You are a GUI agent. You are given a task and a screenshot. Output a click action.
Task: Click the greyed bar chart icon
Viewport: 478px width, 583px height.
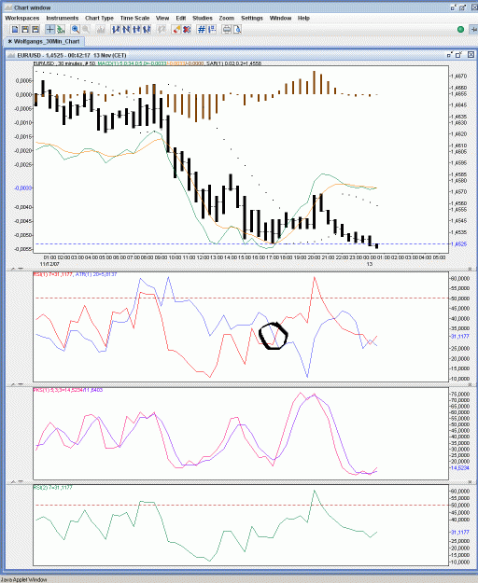pyautogui.click(x=101, y=29)
